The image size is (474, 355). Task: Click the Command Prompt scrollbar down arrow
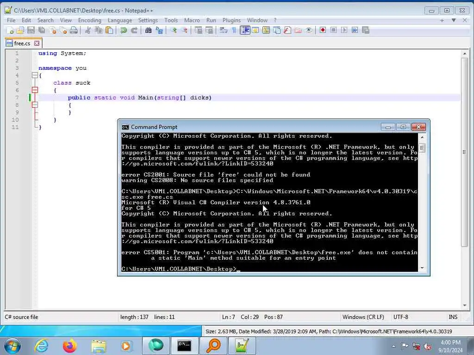[422, 268]
